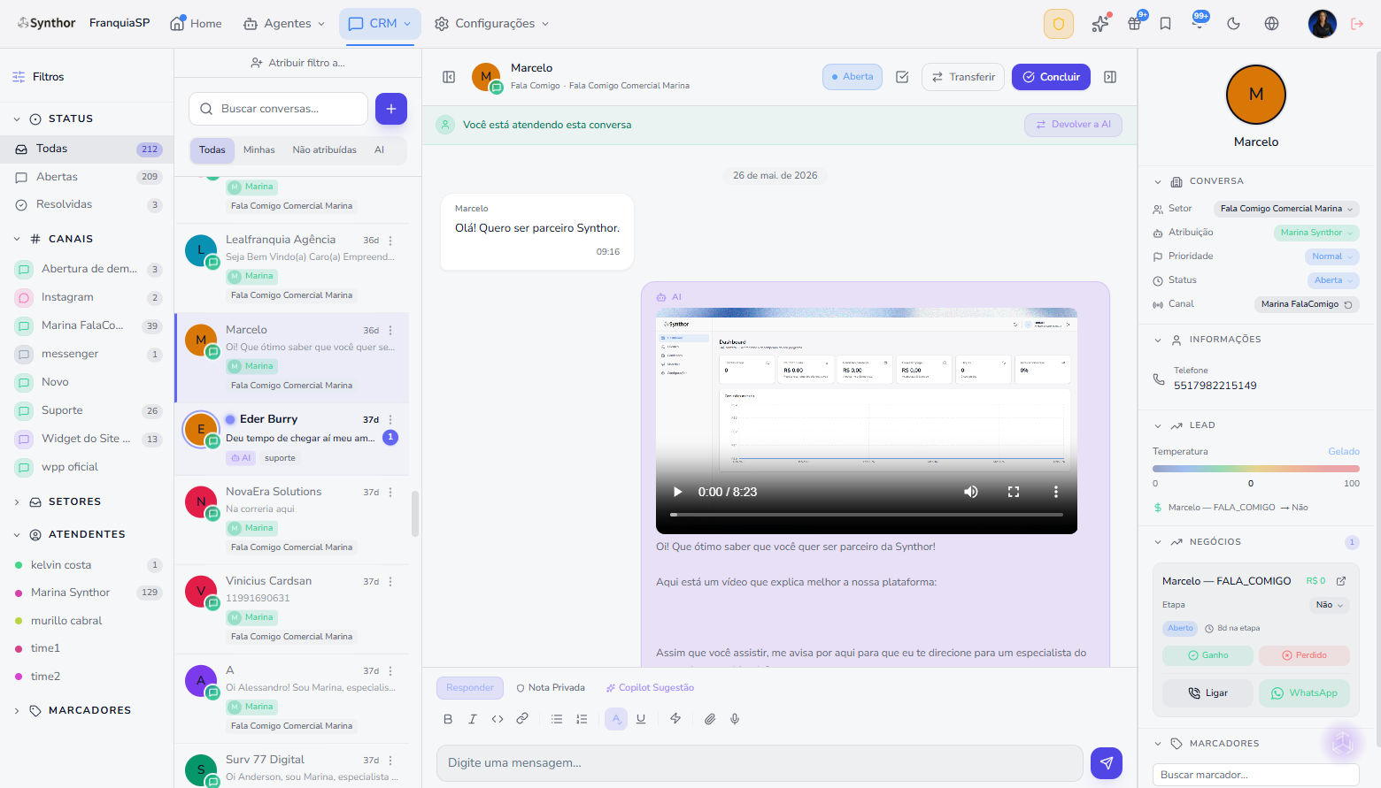Click the new conversation plus button
Viewport: 1381px width, 788px height.
tap(391, 109)
